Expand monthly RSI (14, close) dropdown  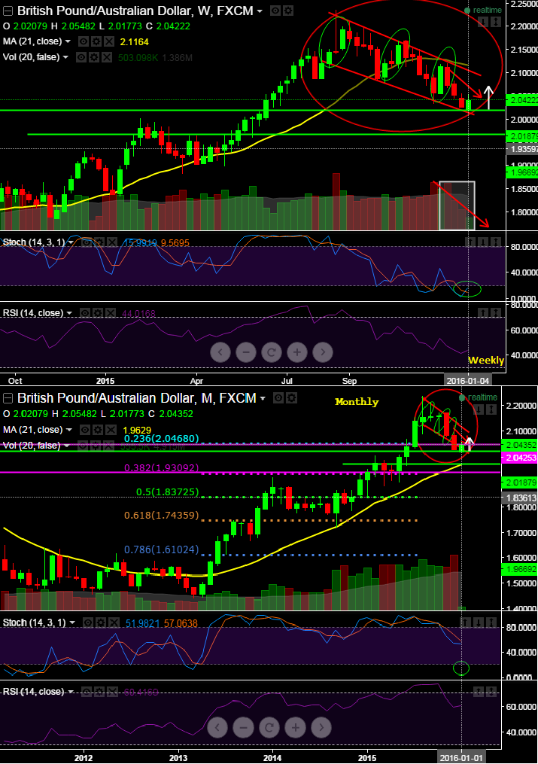coord(71,692)
